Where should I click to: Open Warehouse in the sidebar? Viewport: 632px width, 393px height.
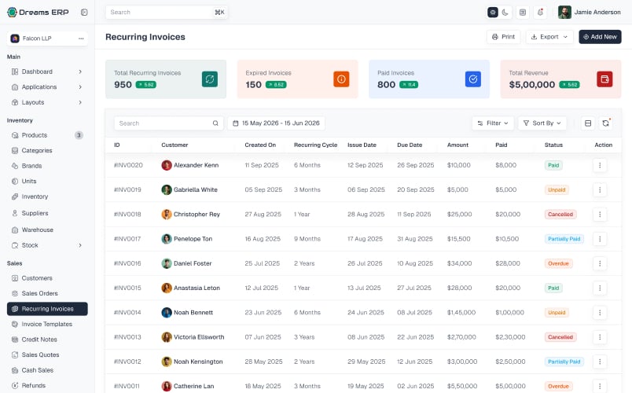coord(47,230)
